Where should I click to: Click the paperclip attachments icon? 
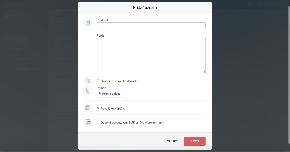coord(88,90)
